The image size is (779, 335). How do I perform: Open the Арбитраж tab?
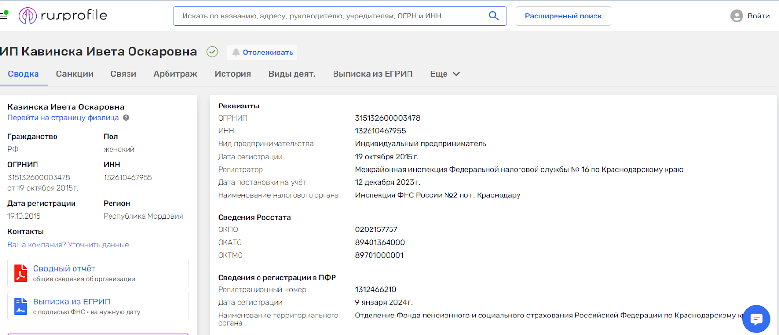(175, 74)
